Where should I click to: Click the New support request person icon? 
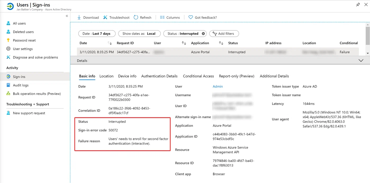(x=8, y=113)
